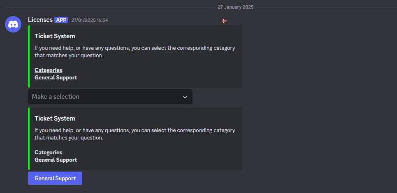Click the red crosshair marker near the top
Screen dimensions: 397x193
(x=224, y=21)
